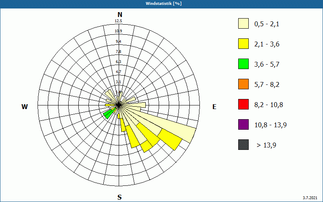Click the 12,5 ring scale value
Screen dimensions: 323x202
coord(118,21)
